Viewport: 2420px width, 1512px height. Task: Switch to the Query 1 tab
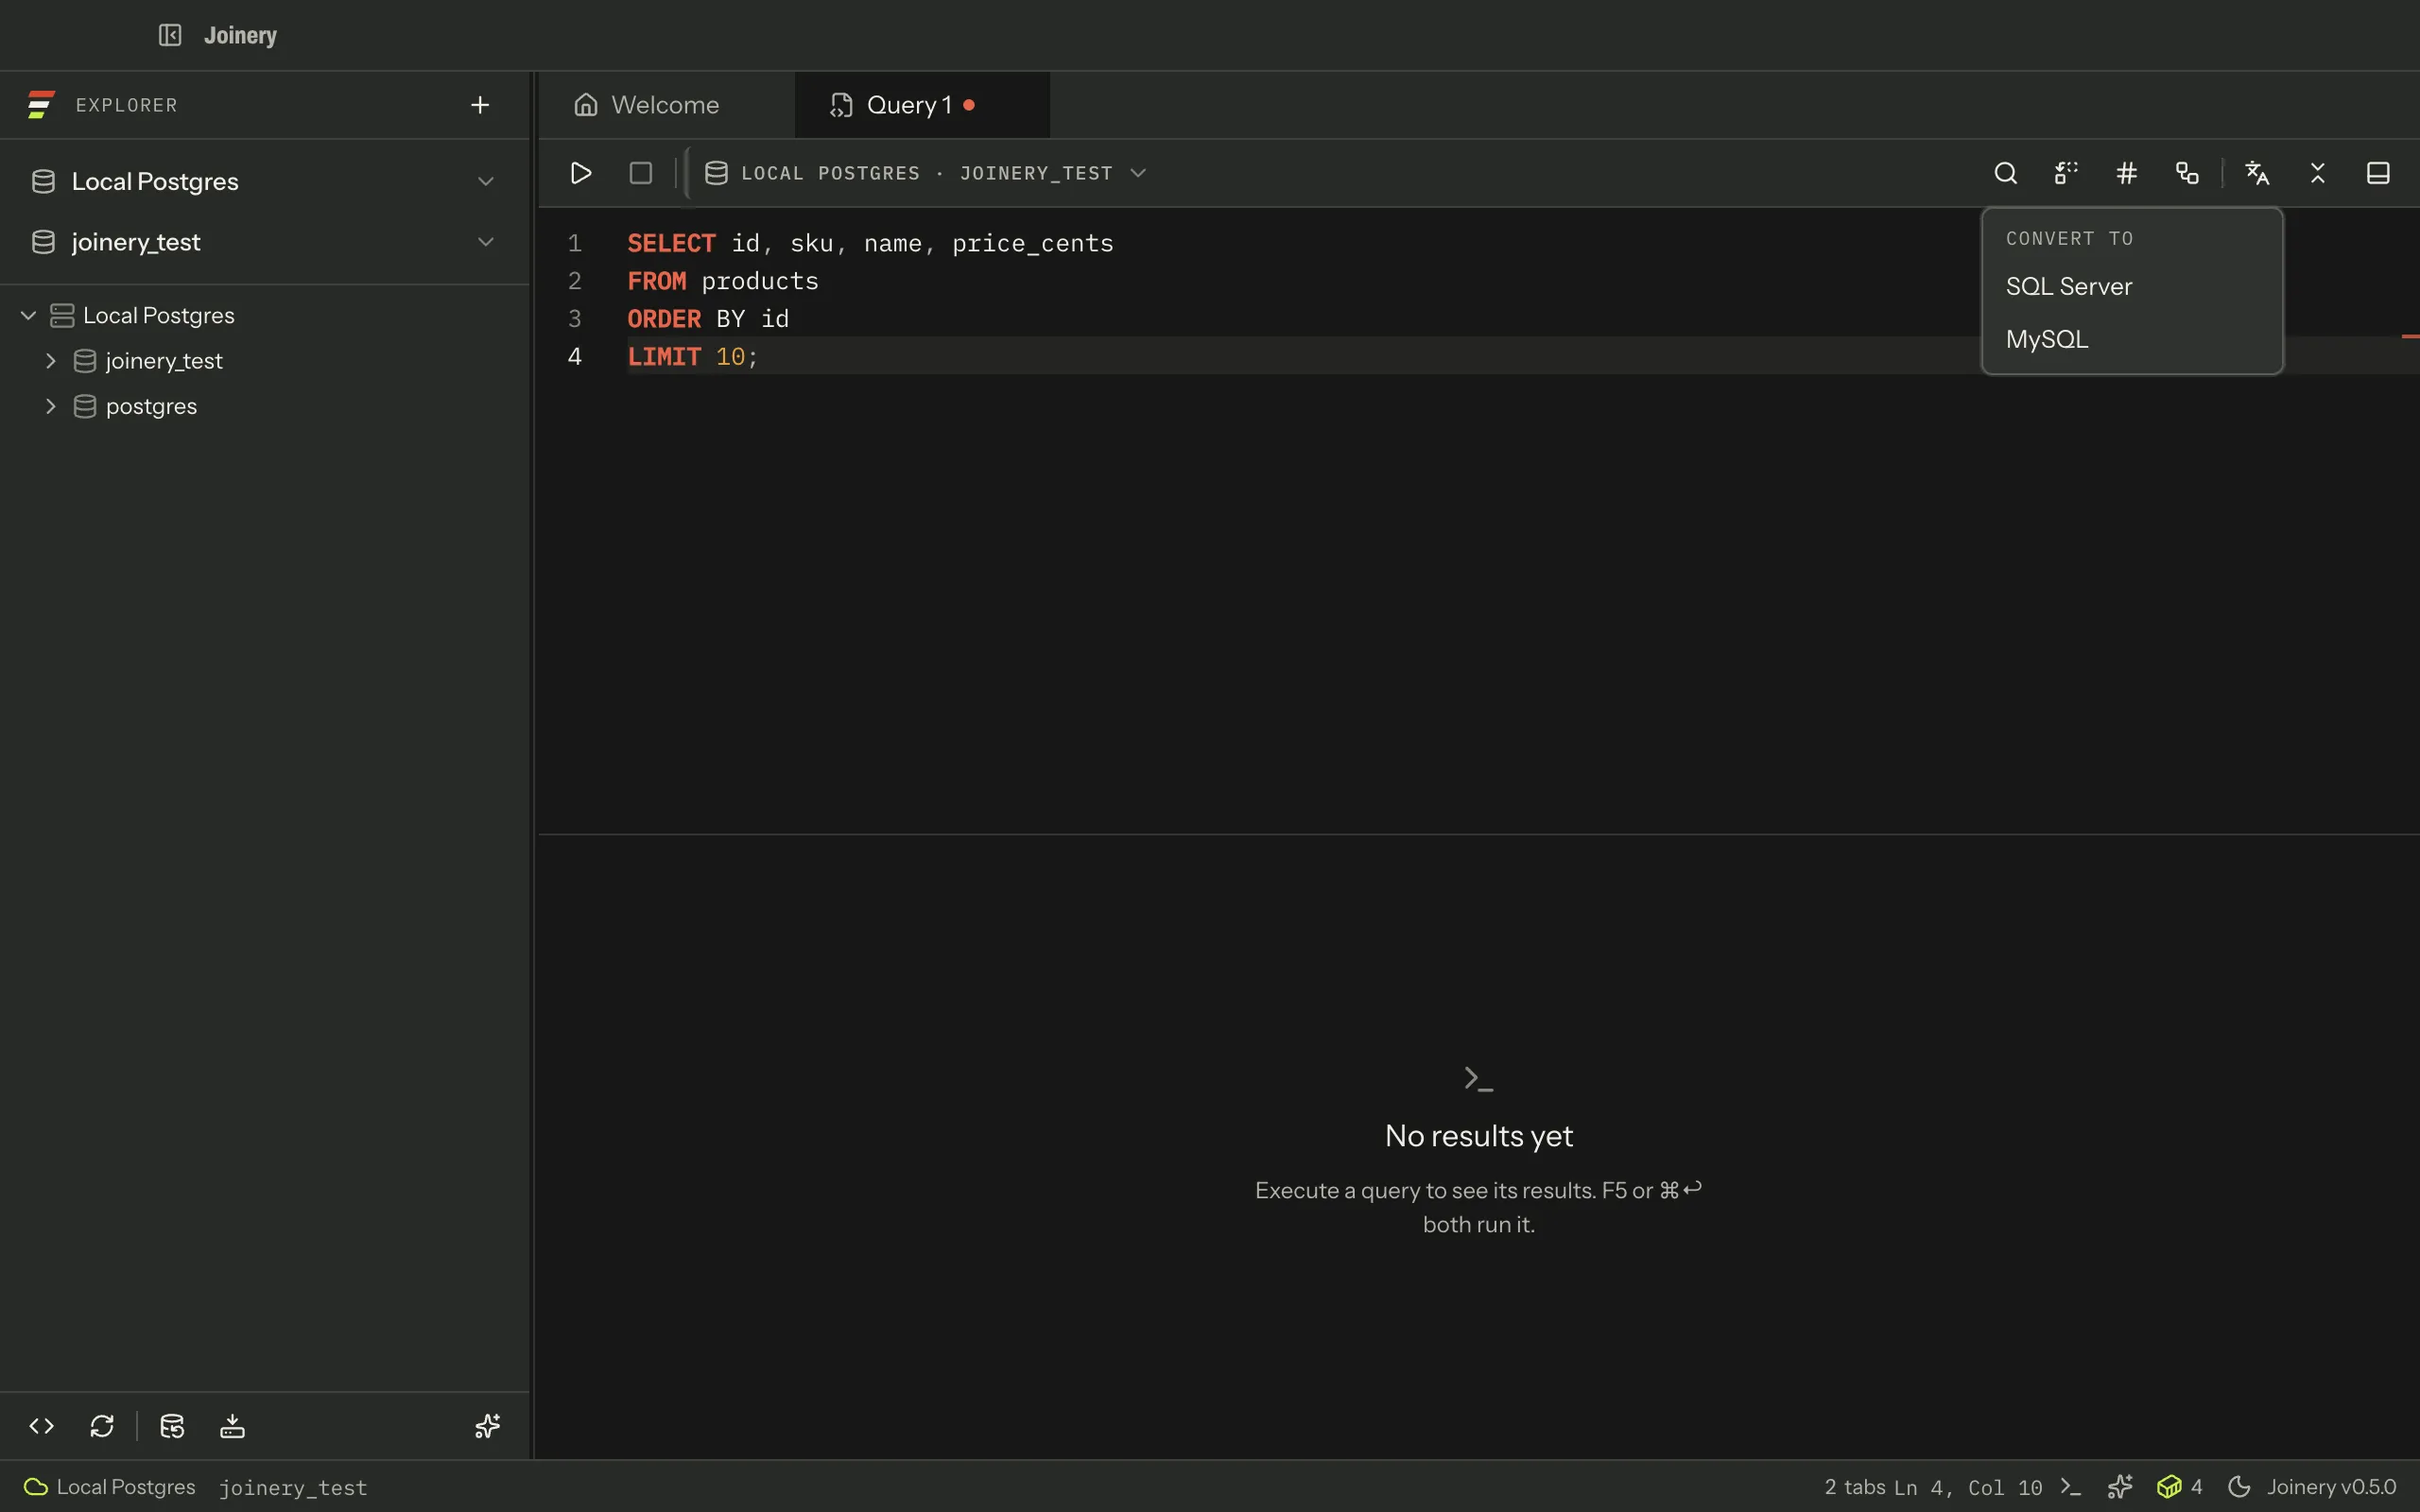click(922, 105)
